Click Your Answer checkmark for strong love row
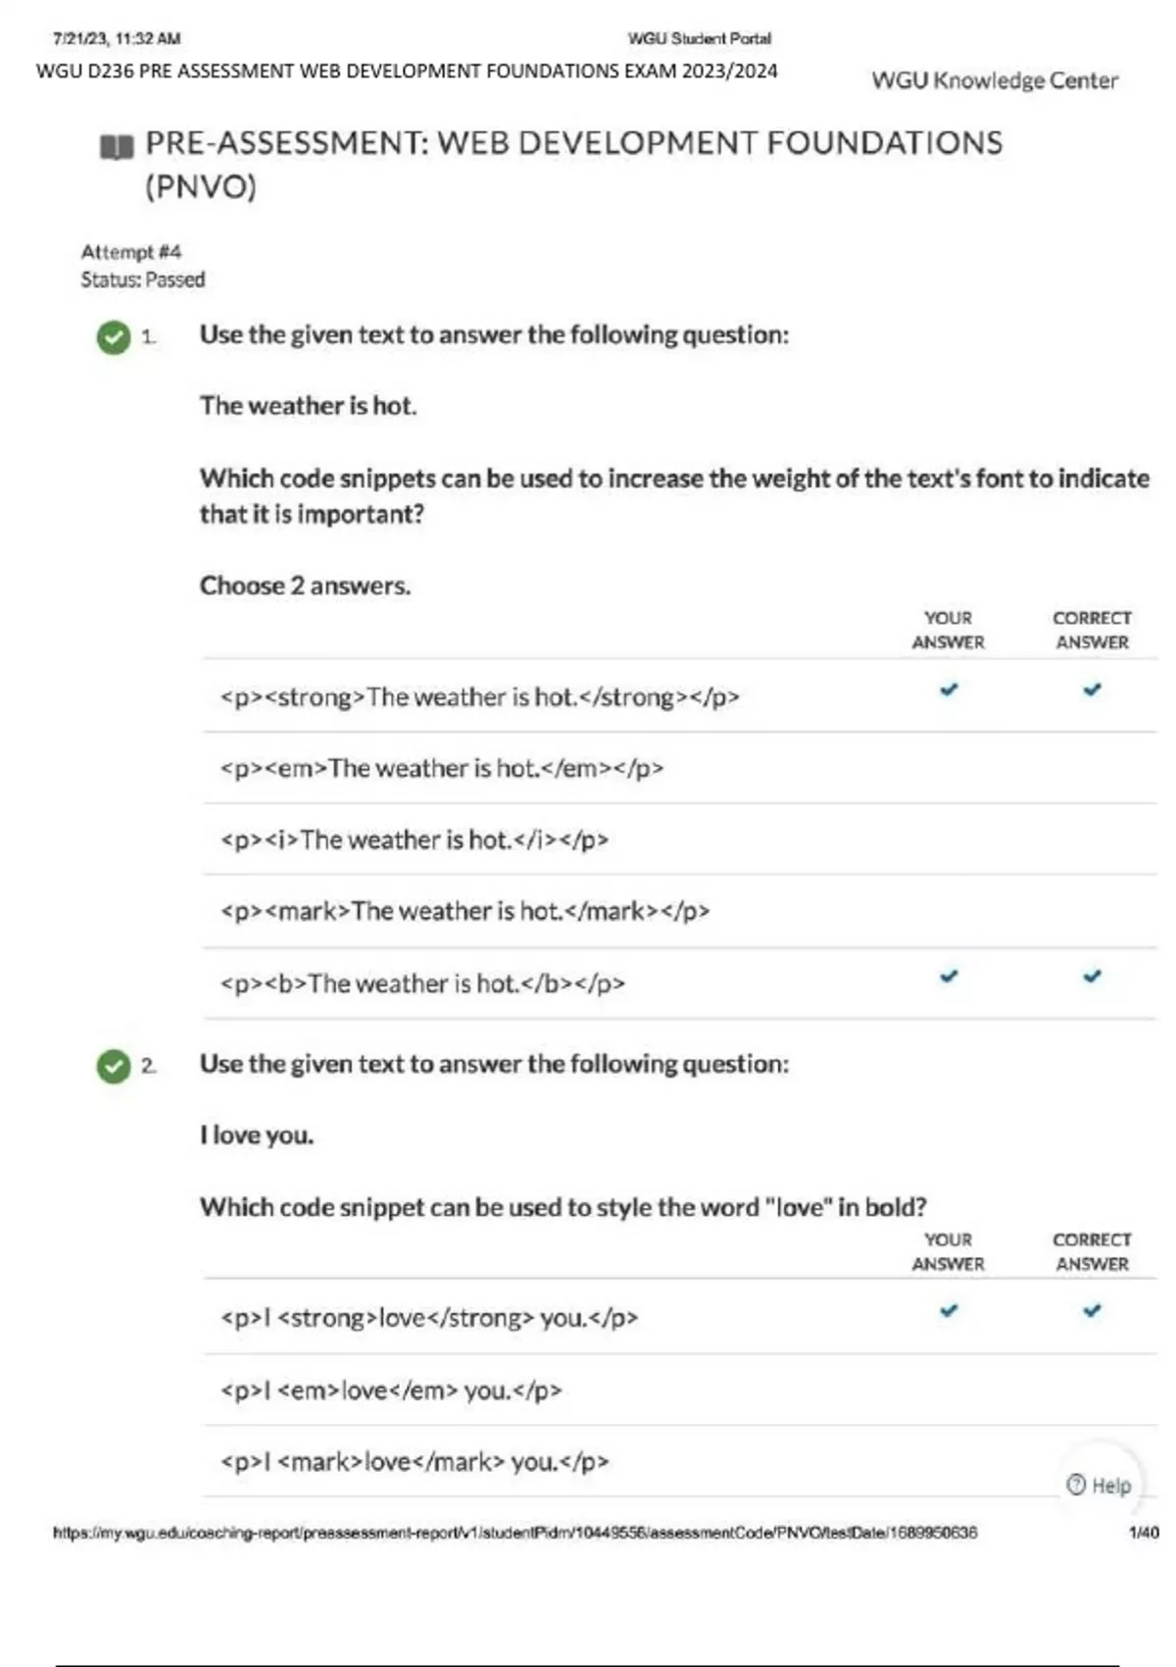The width and height of the screenshot is (1176, 1667). point(949,1310)
